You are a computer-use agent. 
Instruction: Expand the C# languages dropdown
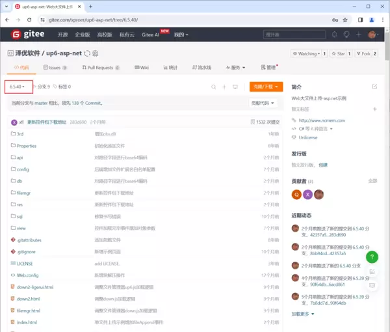coord(318,129)
